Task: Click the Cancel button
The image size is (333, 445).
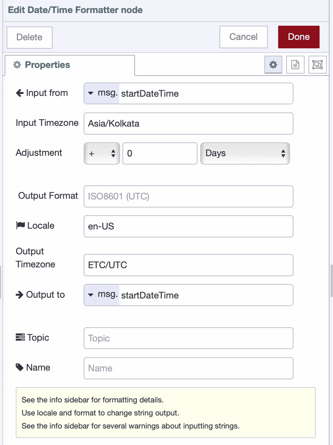Action: 243,37
